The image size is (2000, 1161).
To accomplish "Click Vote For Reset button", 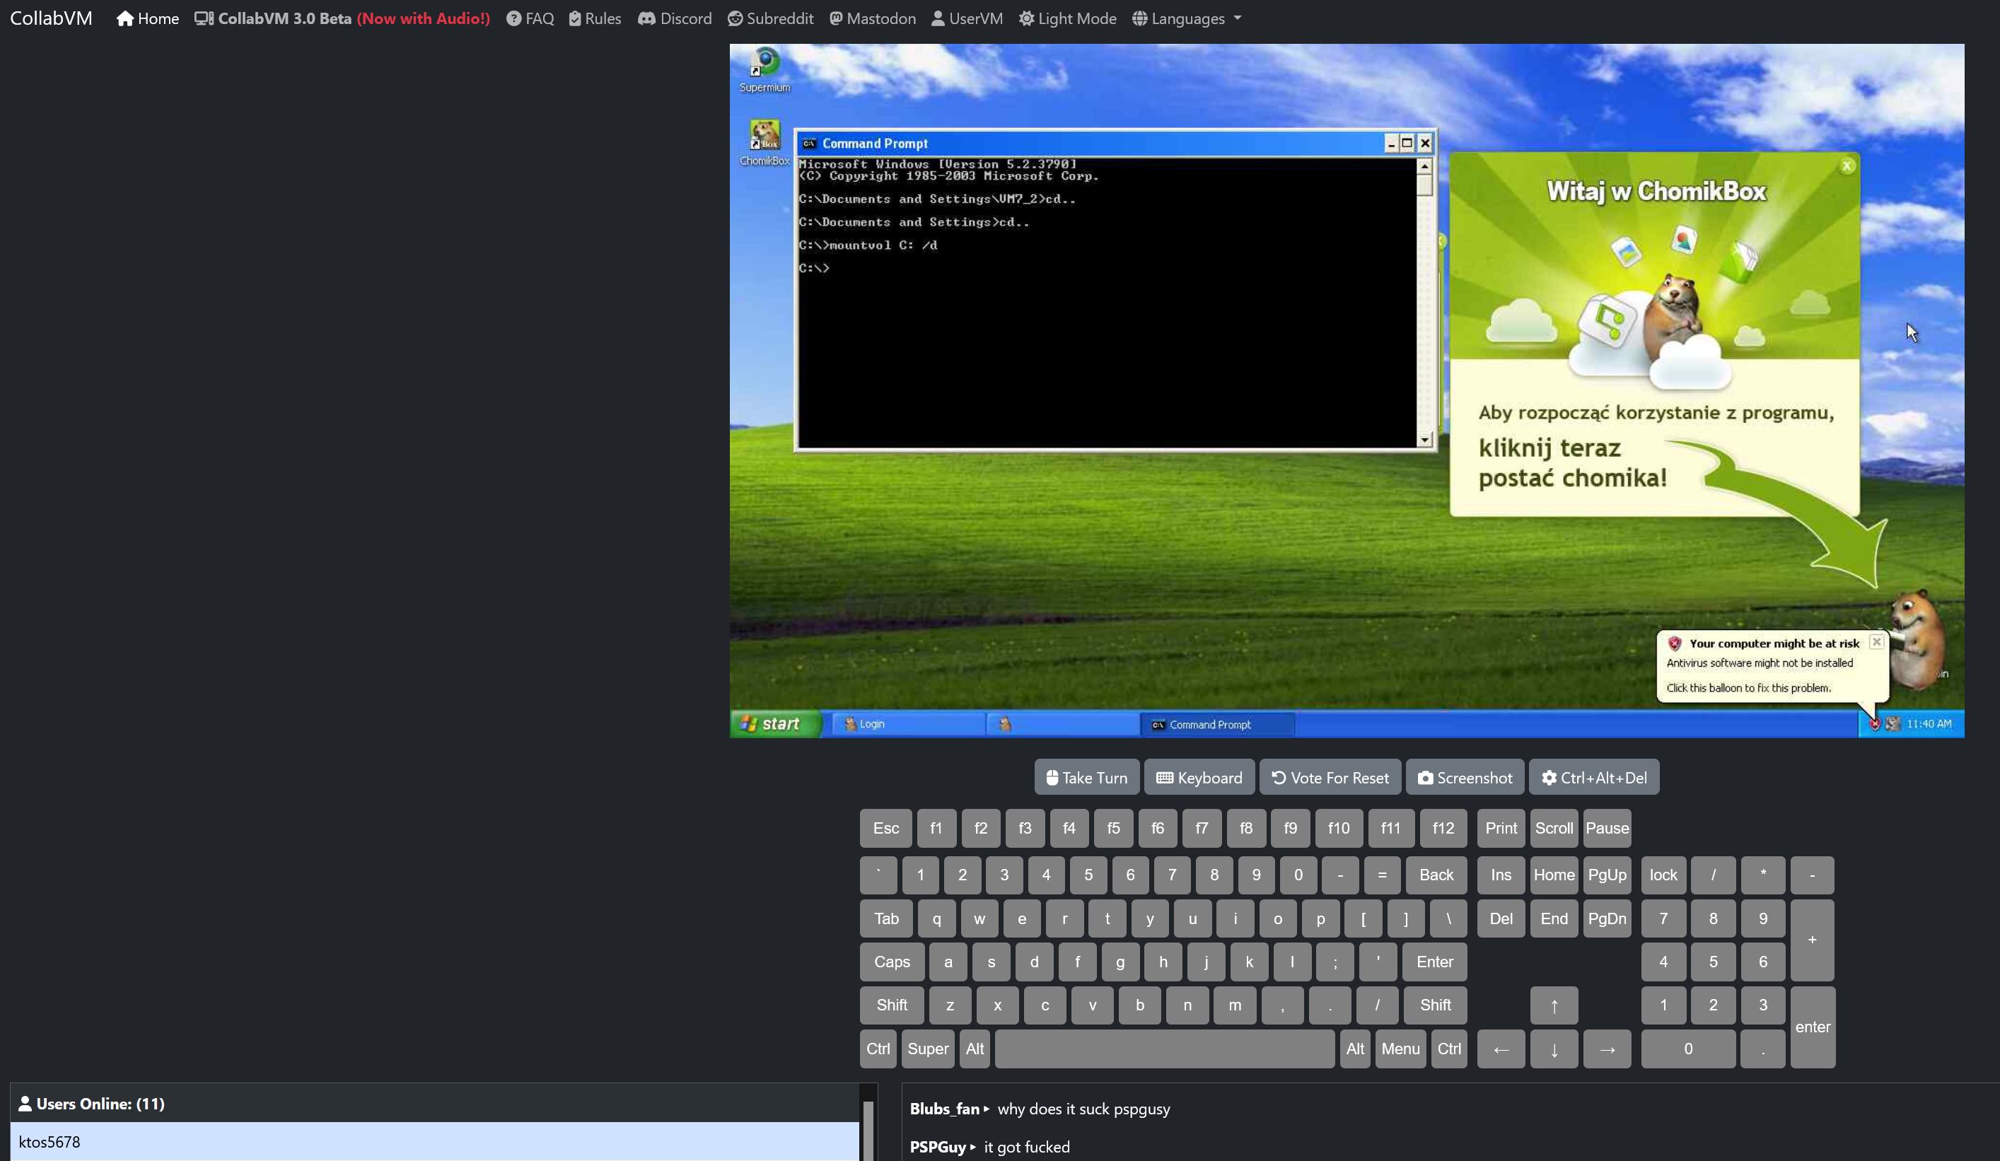I will 1330,778.
